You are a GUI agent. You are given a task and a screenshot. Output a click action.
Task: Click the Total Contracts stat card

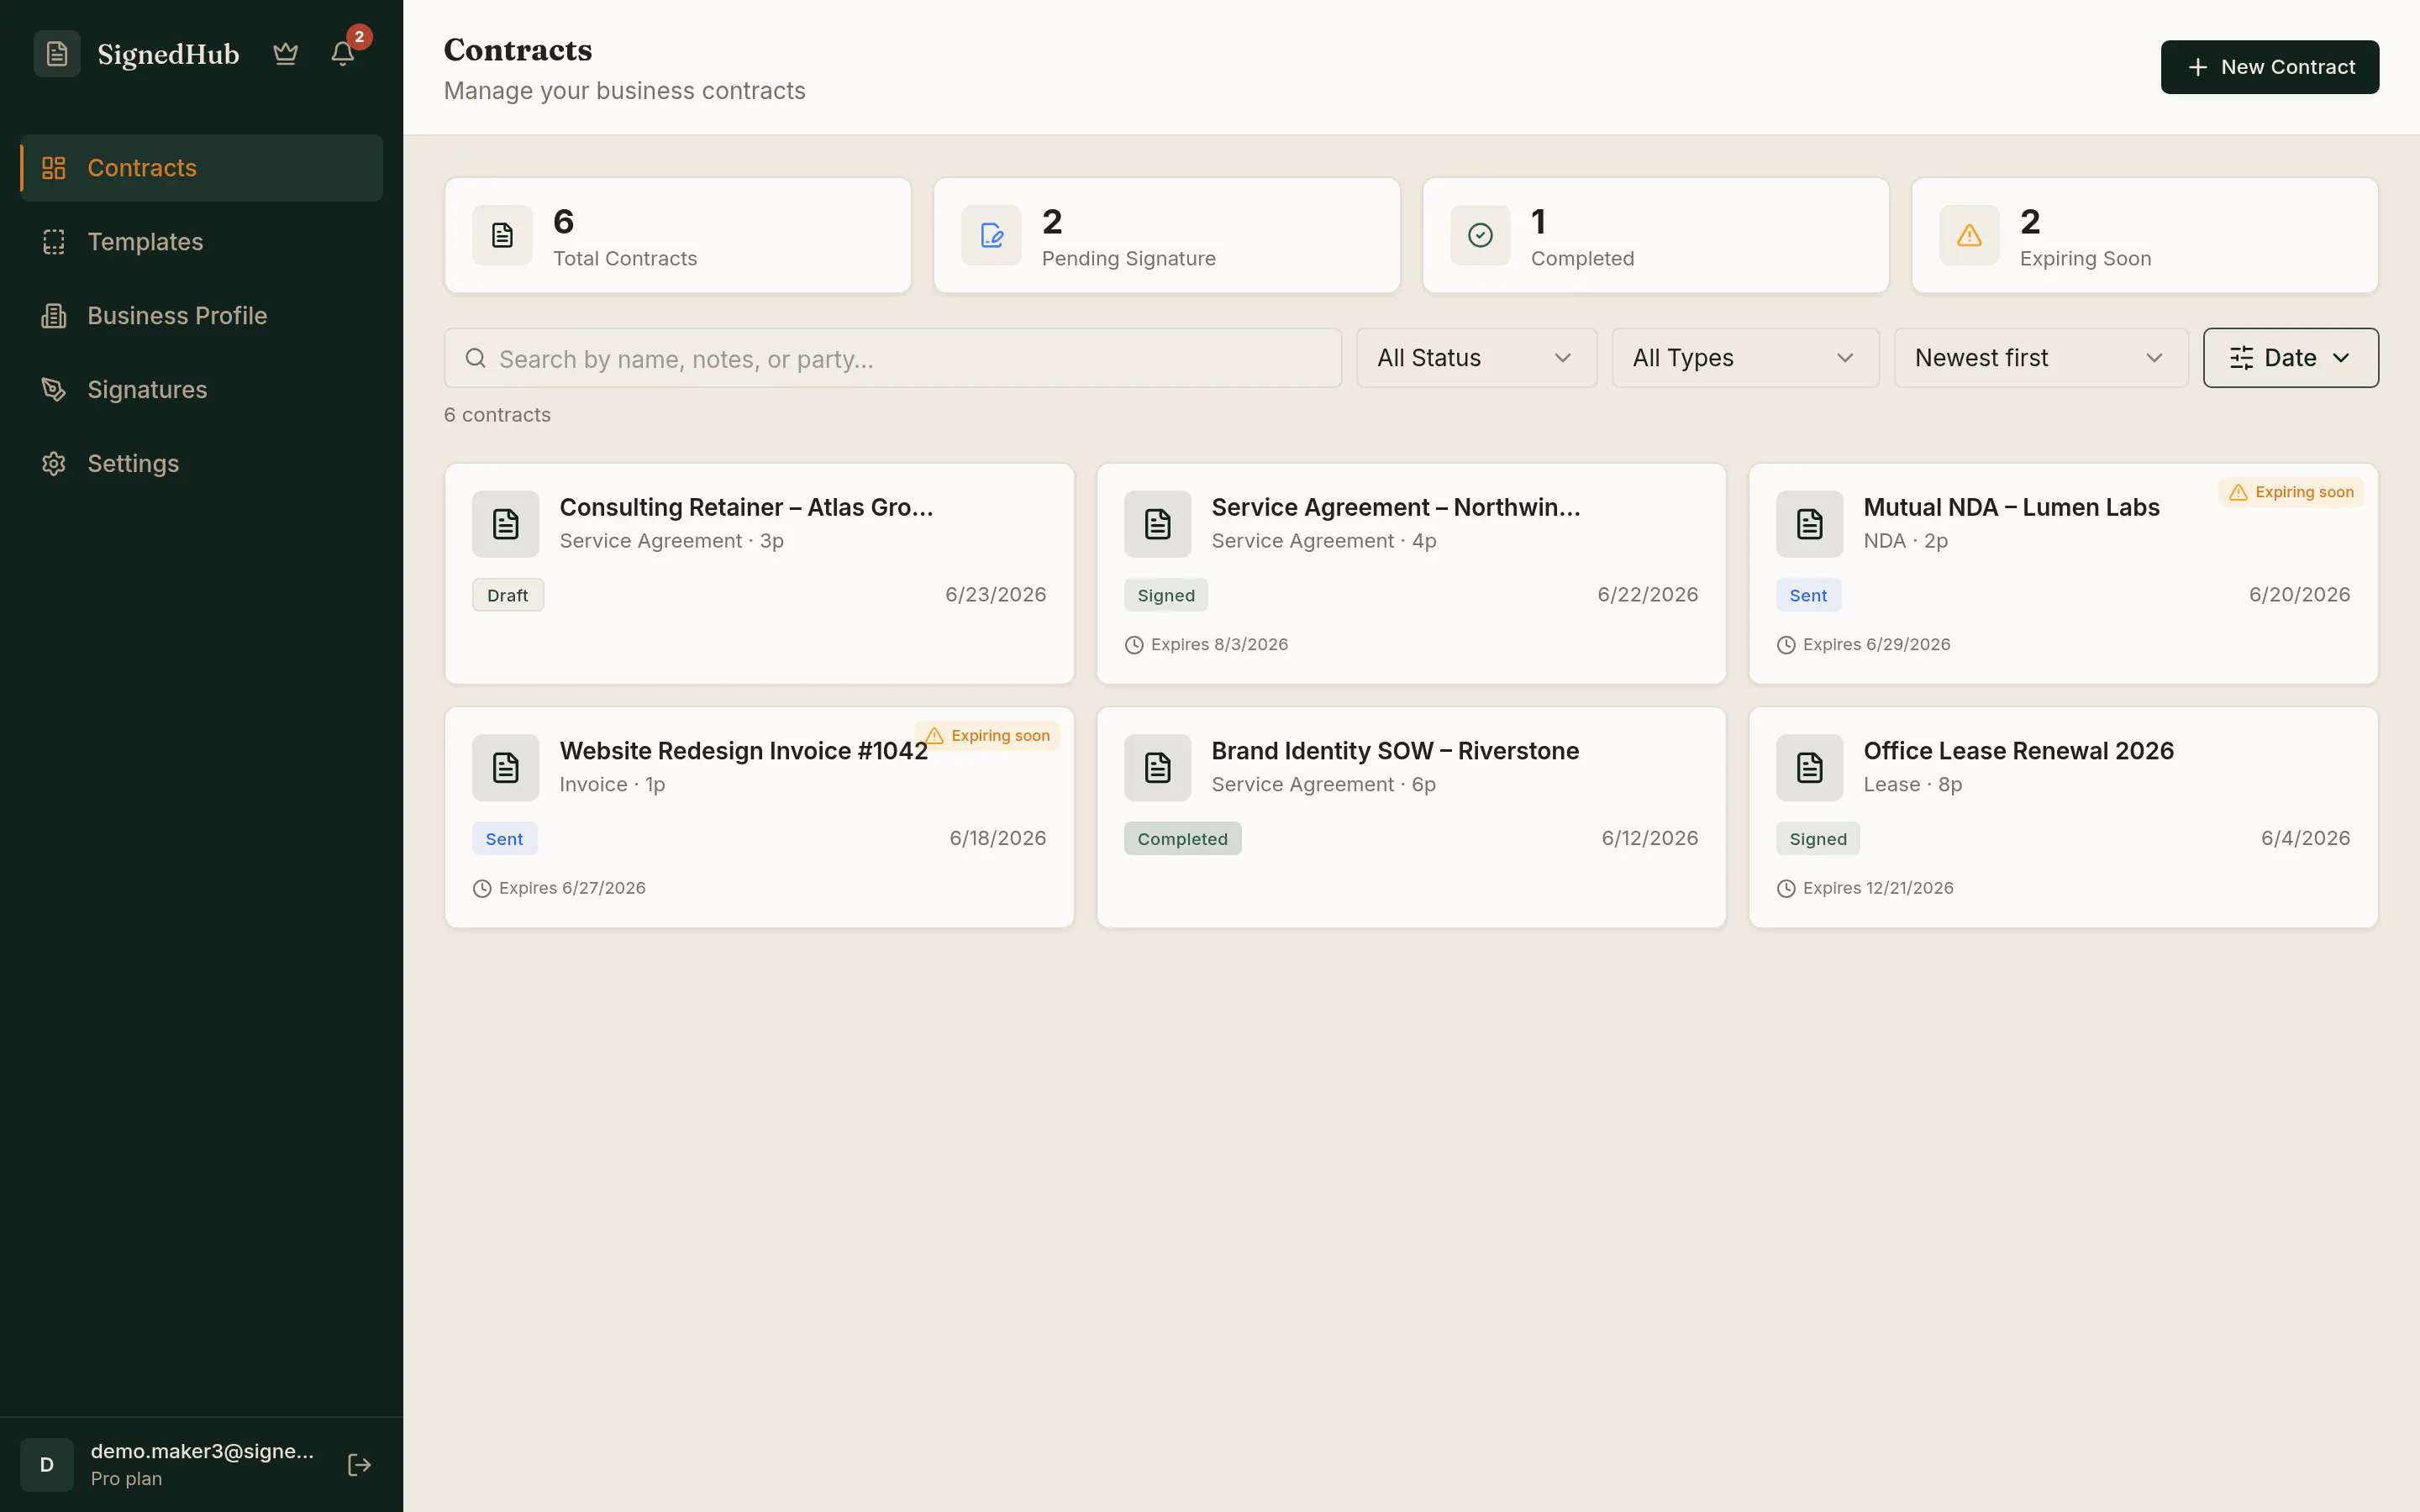[x=678, y=235]
